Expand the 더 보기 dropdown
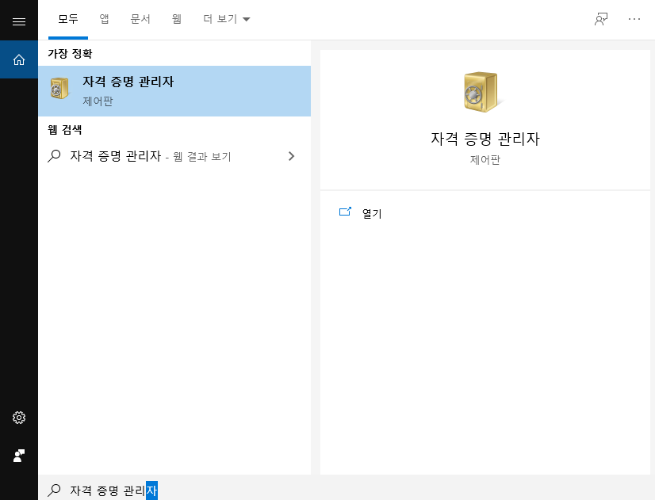655x500 pixels. click(227, 19)
